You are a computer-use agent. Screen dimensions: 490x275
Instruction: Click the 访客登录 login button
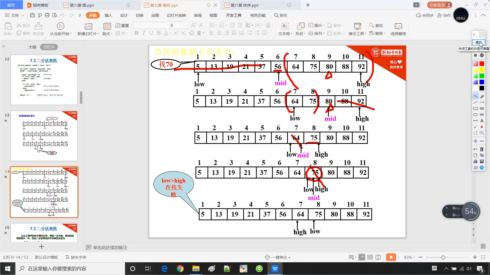(439, 5)
